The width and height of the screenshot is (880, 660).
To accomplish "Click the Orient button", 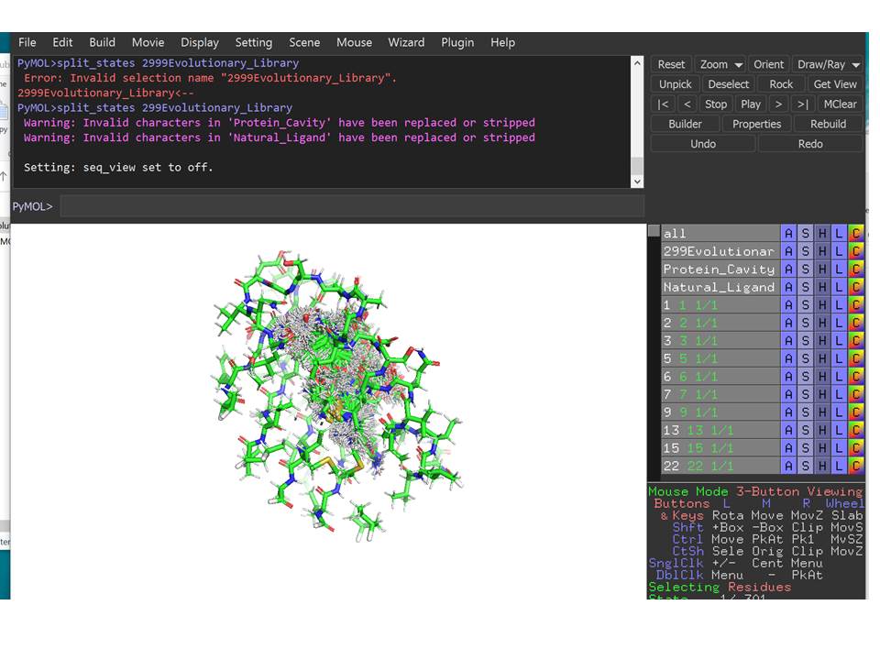I will 768,65.
